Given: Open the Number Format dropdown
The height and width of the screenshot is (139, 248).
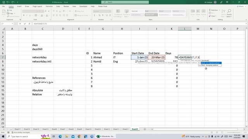Looking at the screenshot, I should click(x=110, y=11).
